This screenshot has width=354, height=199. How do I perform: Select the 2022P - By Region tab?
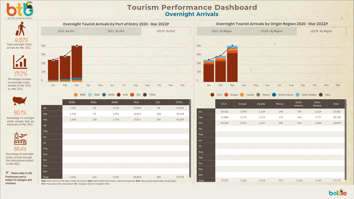pos(321,31)
